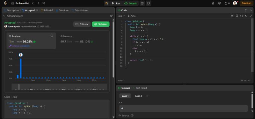Switch to the Editorial tab
Image resolution: width=255 pixels, height=119 pixels.
pyautogui.click(x=47, y=10)
